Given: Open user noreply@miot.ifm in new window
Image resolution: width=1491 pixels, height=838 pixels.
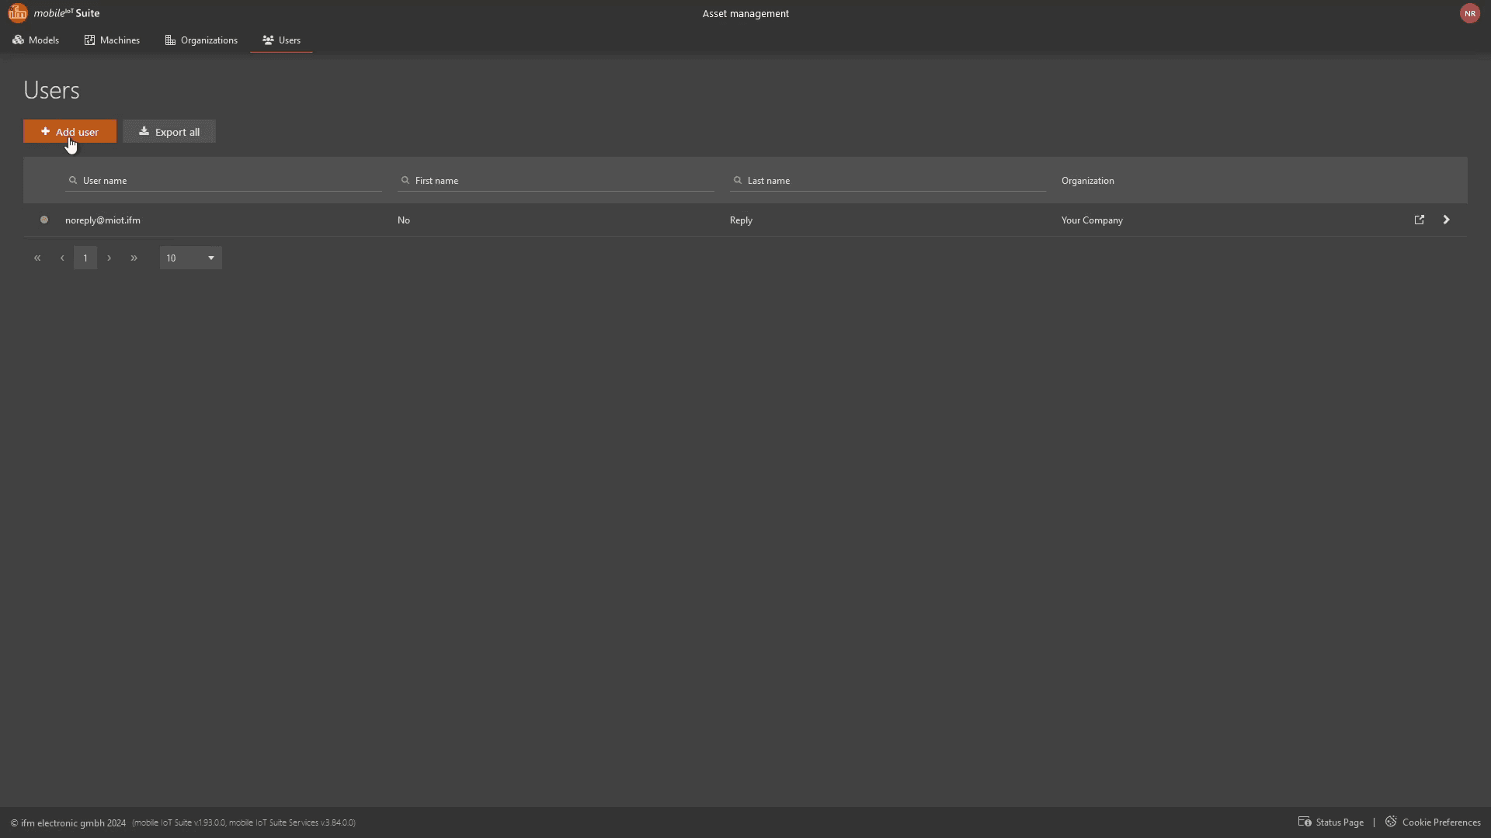Looking at the screenshot, I should pyautogui.click(x=1419, y=220).
